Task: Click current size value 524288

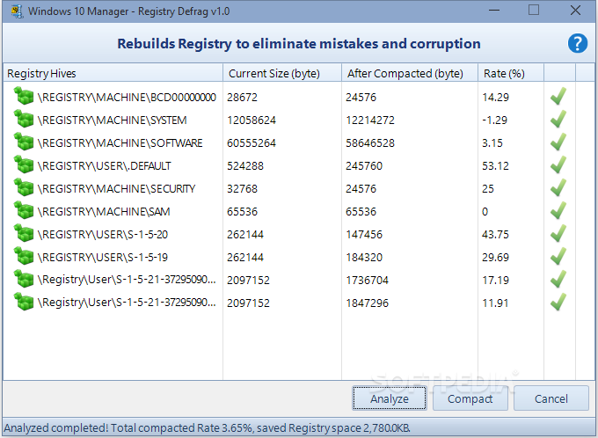Action: (245, 166)
